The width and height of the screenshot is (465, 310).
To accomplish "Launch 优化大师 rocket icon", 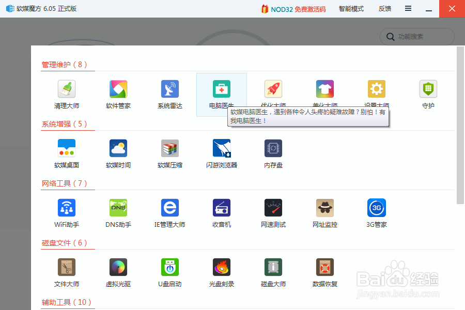I will pyautogui.click(x=273, y=89).
